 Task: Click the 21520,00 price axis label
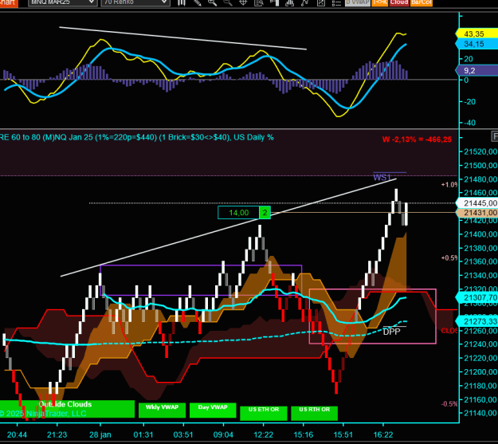tap(480, 151)
